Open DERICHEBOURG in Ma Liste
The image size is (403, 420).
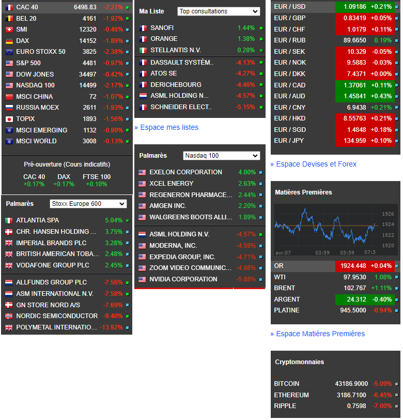coord(200,85)
